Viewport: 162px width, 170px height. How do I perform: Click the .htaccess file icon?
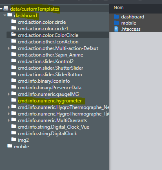click(116, 29)
